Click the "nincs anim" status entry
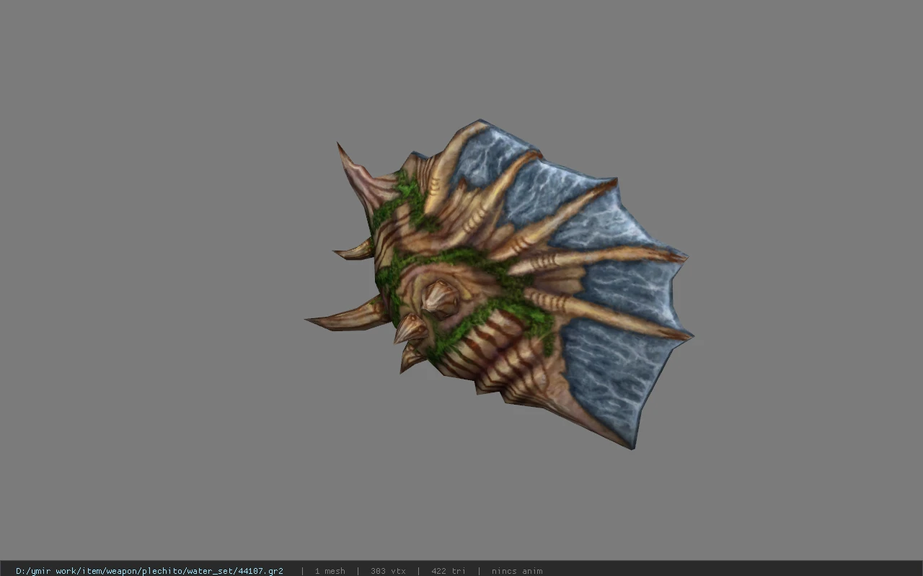The image size is (923, 576). pyautogui.click(x=517, y=571)
